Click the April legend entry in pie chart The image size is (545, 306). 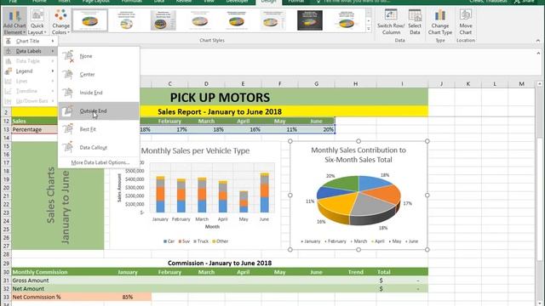(x=377, y=241)
